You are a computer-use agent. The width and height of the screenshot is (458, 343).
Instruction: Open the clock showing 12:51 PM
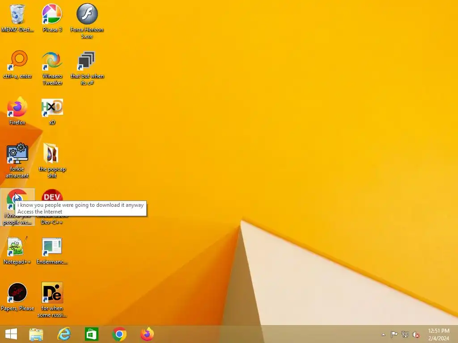click(438, 335)
